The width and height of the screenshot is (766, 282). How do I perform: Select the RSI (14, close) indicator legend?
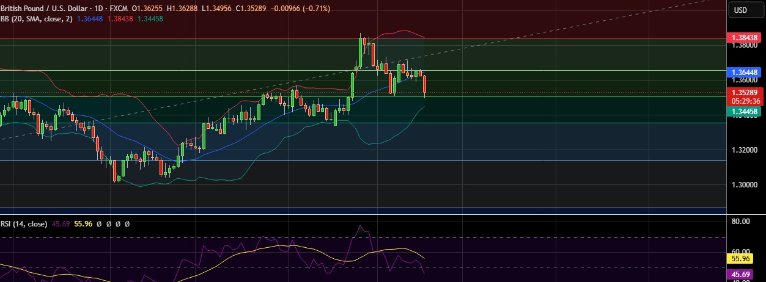click(24, 224)
